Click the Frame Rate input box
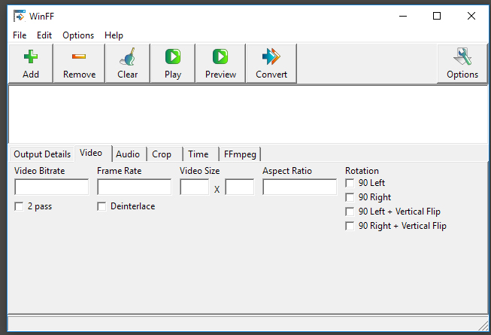 [x=135, y=187]
